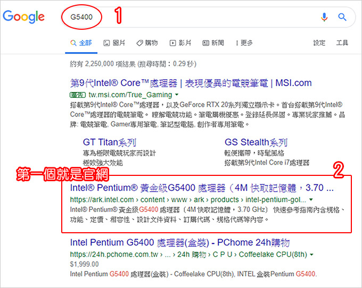
Task: Switch to the 新聞 news tab
Action: 213,43
